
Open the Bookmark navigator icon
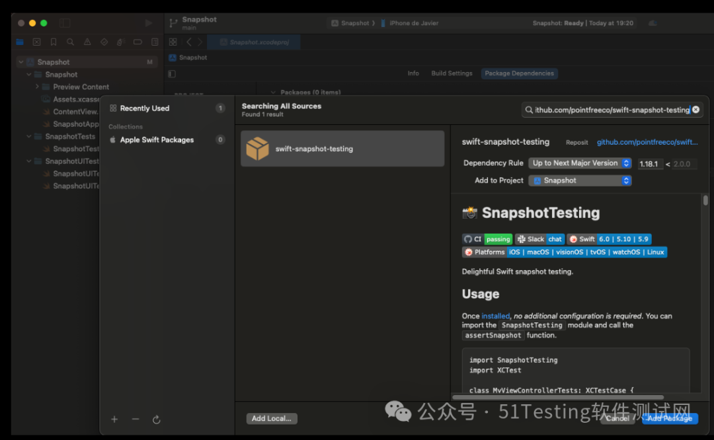point(54,42)
